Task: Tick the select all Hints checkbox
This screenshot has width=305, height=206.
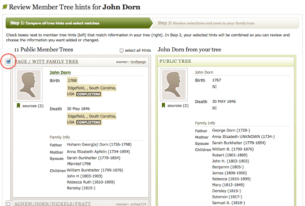Action: click(122, 50)
